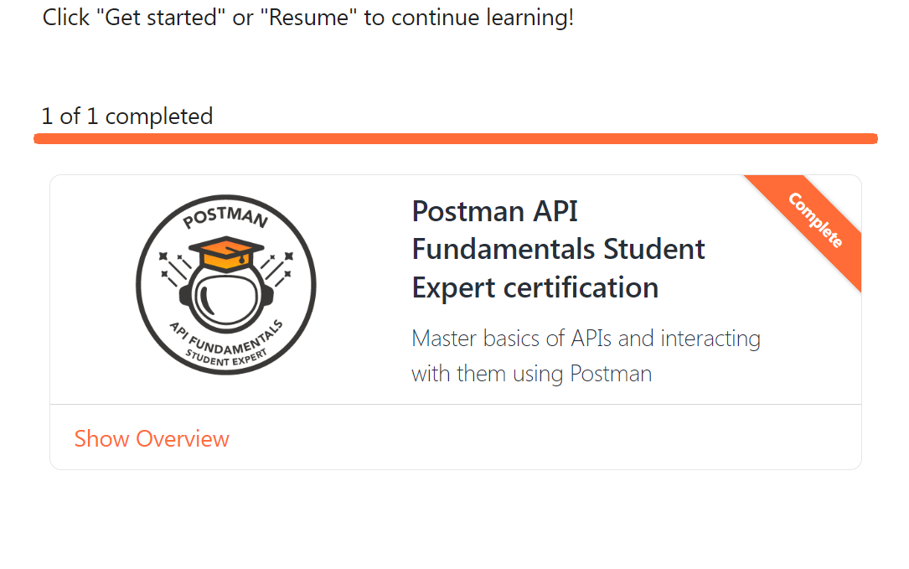Click the Master basics of APIs description
Image resolution: width=909 pixels, height=569 pixels.
(x=586, y=355)
